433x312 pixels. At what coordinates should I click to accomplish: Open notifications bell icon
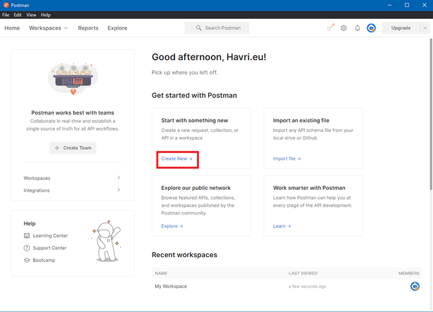357,28
